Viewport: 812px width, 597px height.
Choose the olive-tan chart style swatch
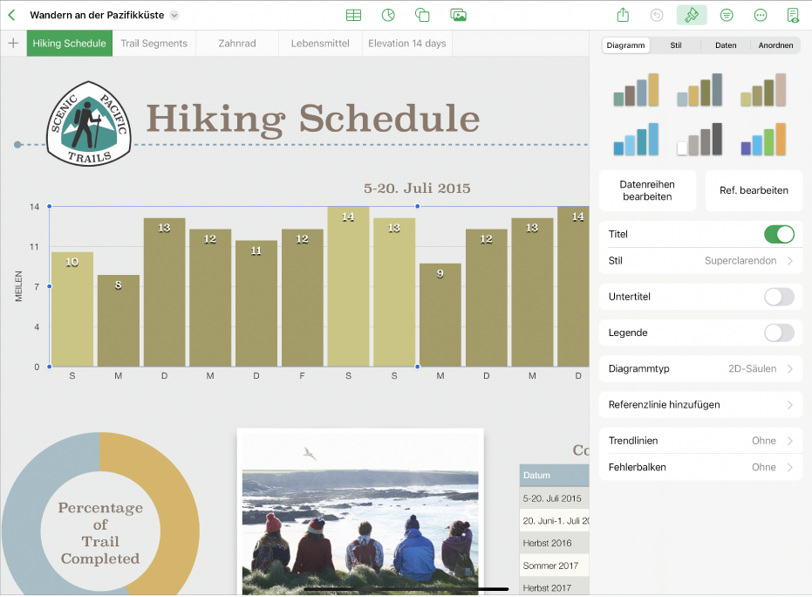(x=763, y=90)
